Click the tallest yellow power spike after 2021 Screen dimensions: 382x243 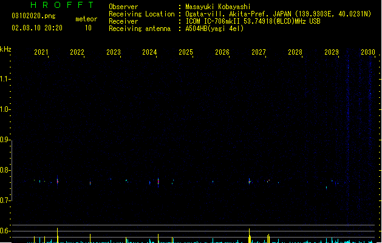click(x=58, y=235)
